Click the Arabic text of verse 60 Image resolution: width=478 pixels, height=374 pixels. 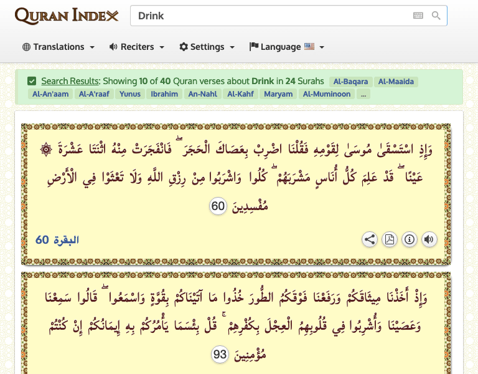(x=236, y=177)
